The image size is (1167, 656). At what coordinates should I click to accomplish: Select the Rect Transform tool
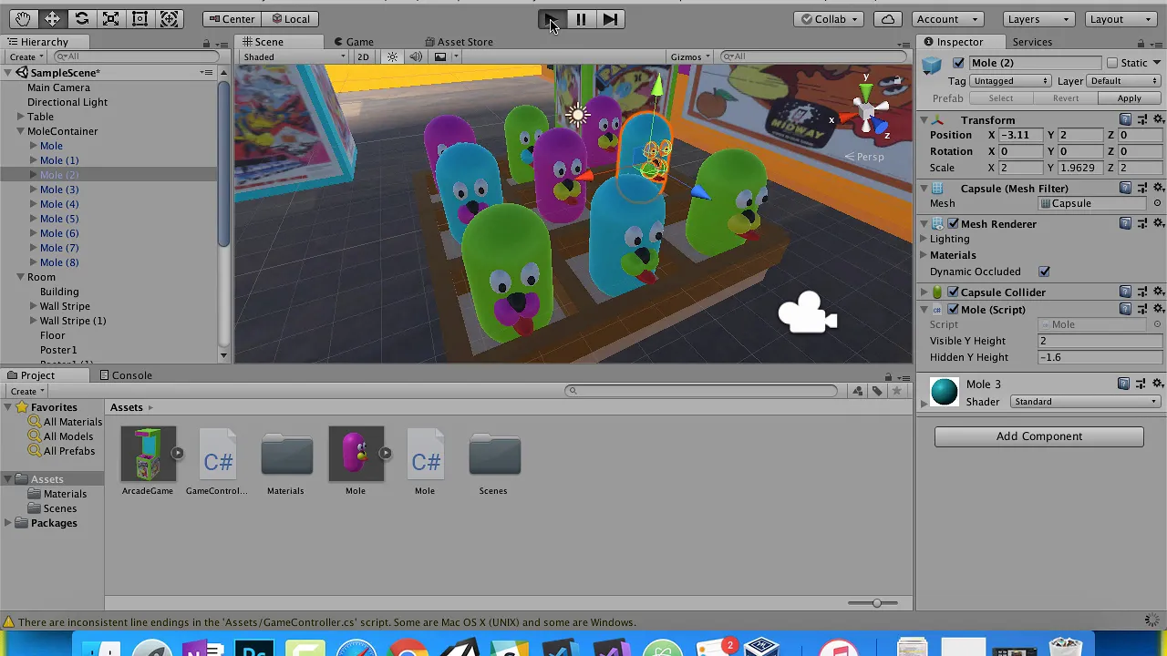point(139,18)
